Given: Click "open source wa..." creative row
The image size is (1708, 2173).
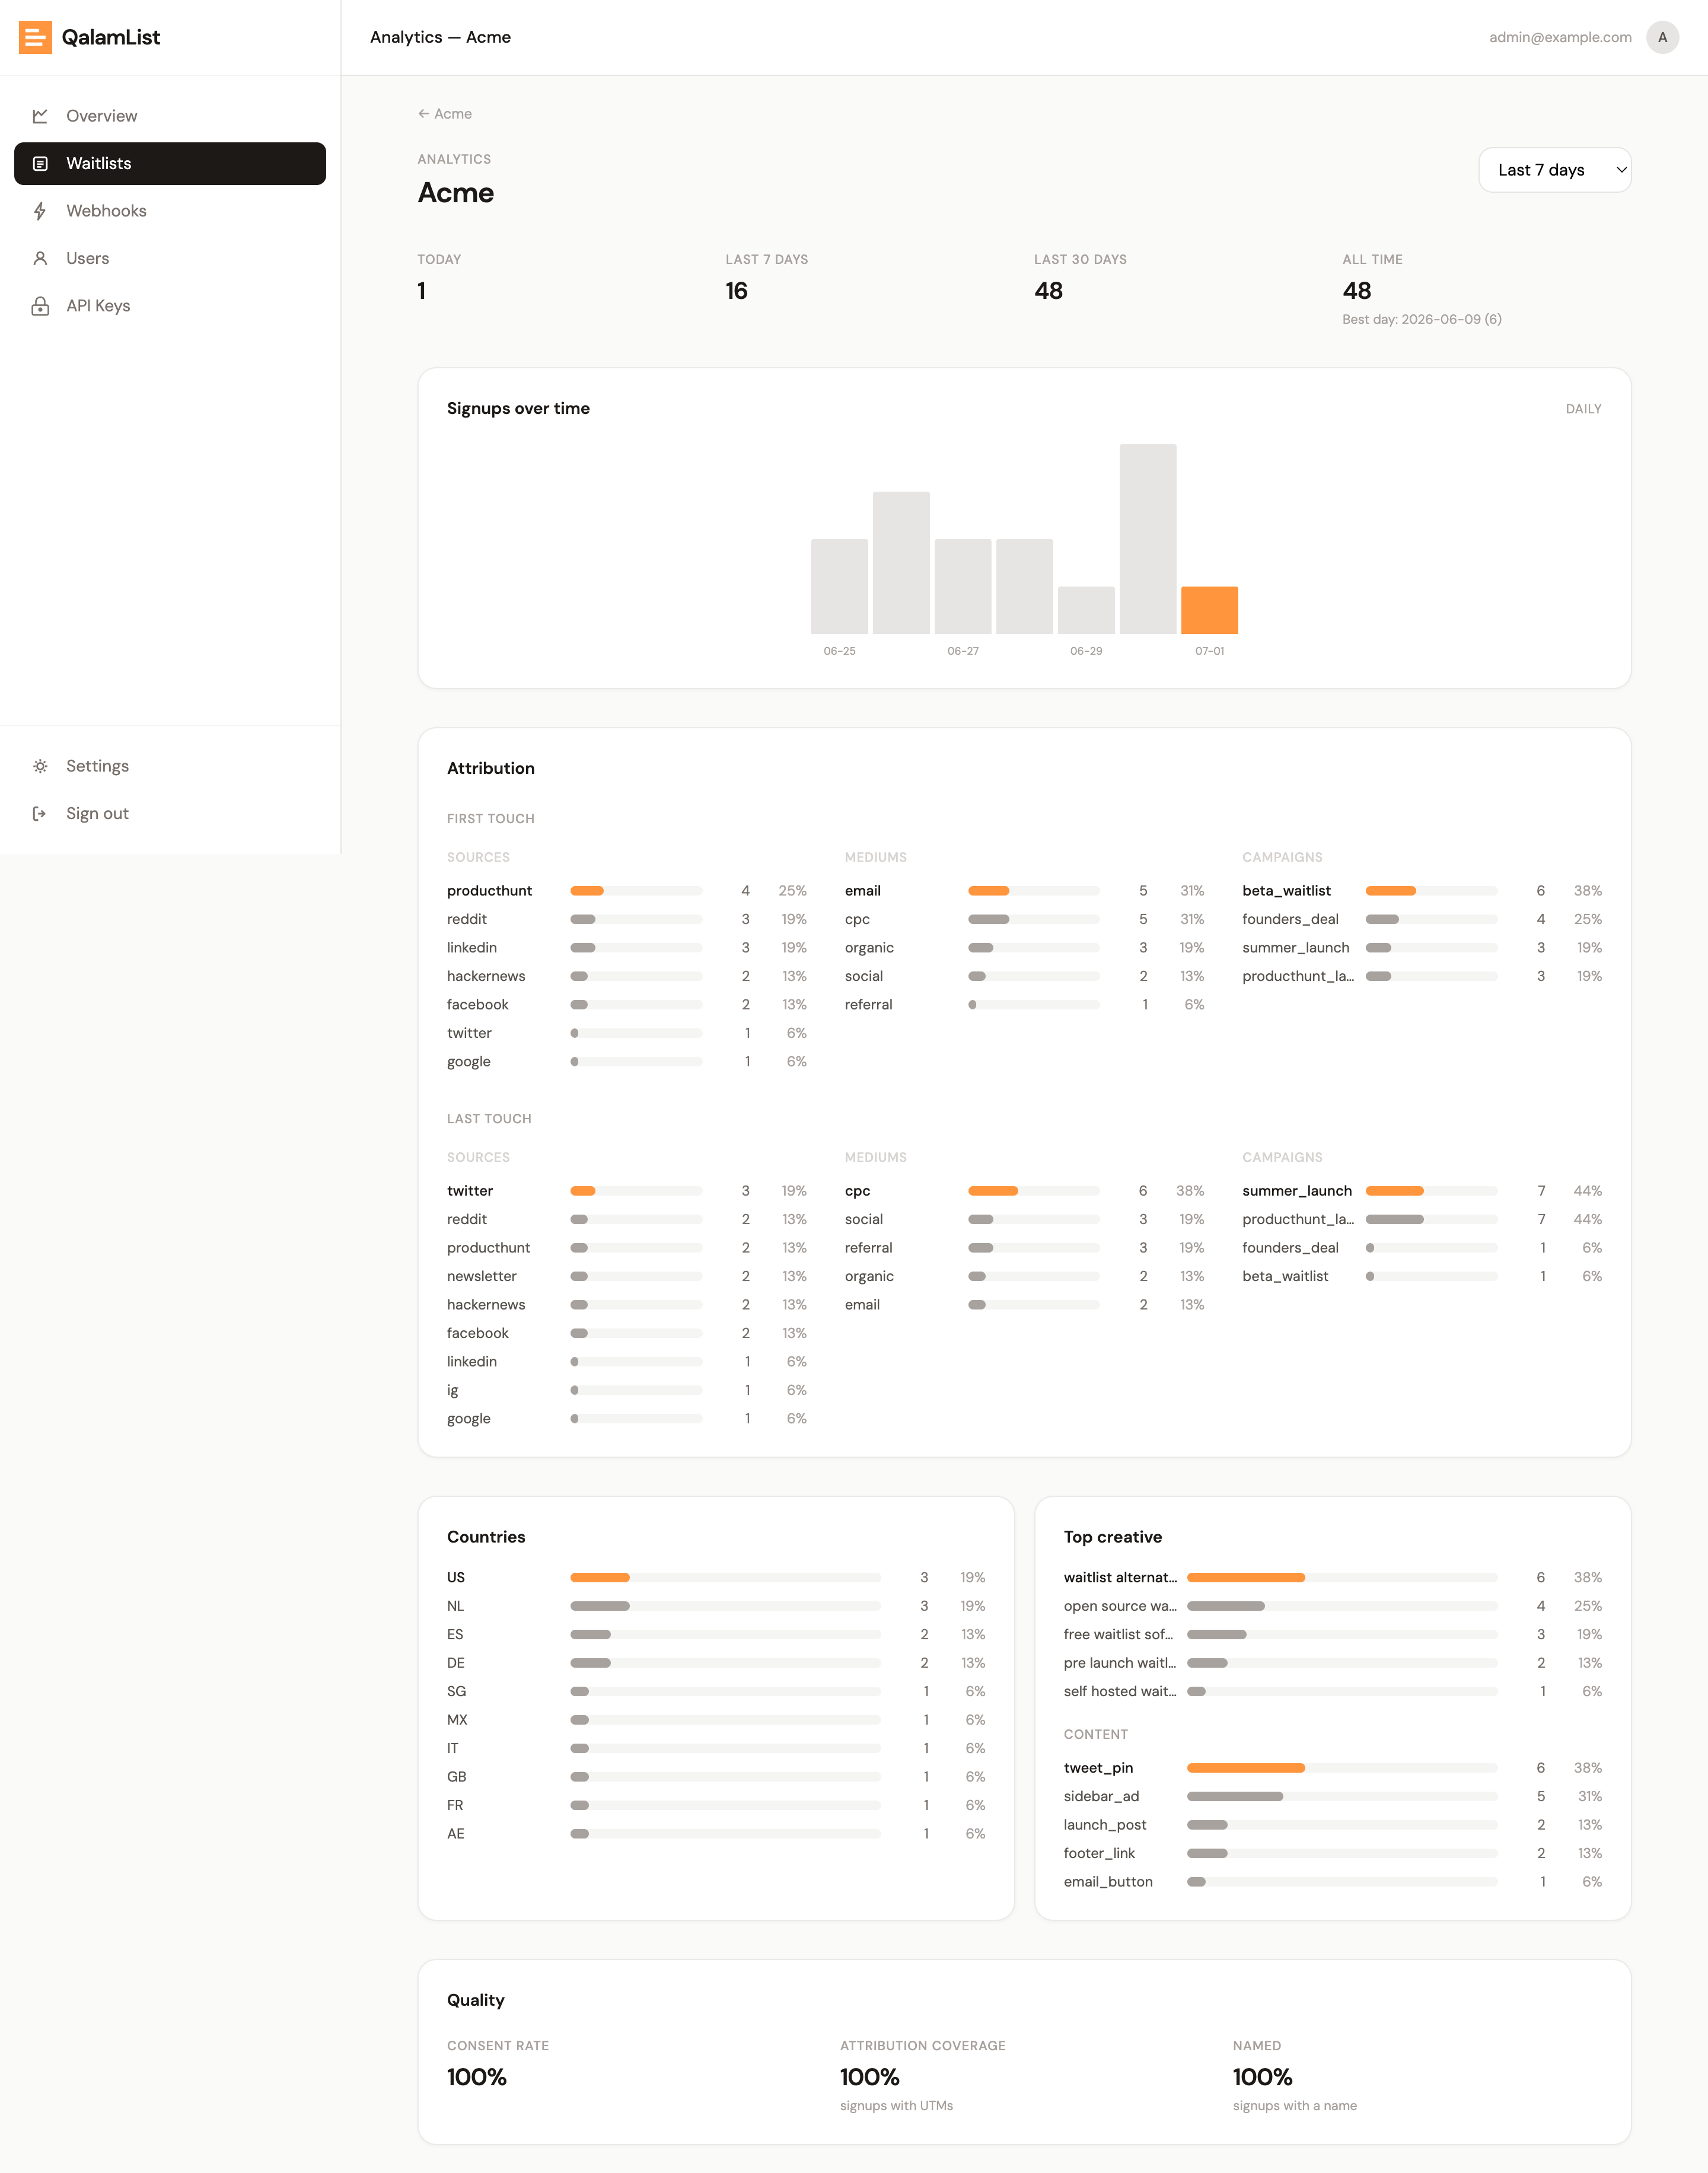Looking at the screenshot, I should [1332, 1606].
